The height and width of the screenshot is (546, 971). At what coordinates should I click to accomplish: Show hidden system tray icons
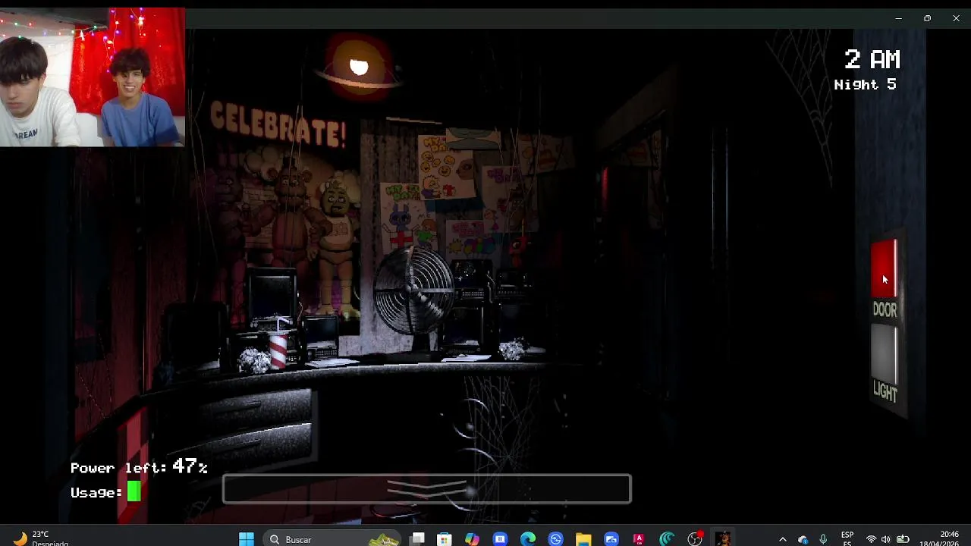pyautogui.click(x=783, y=539)
